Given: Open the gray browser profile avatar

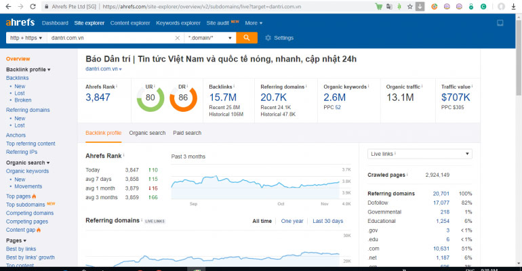Looking at the screenshot, I should tap(501, 7).
